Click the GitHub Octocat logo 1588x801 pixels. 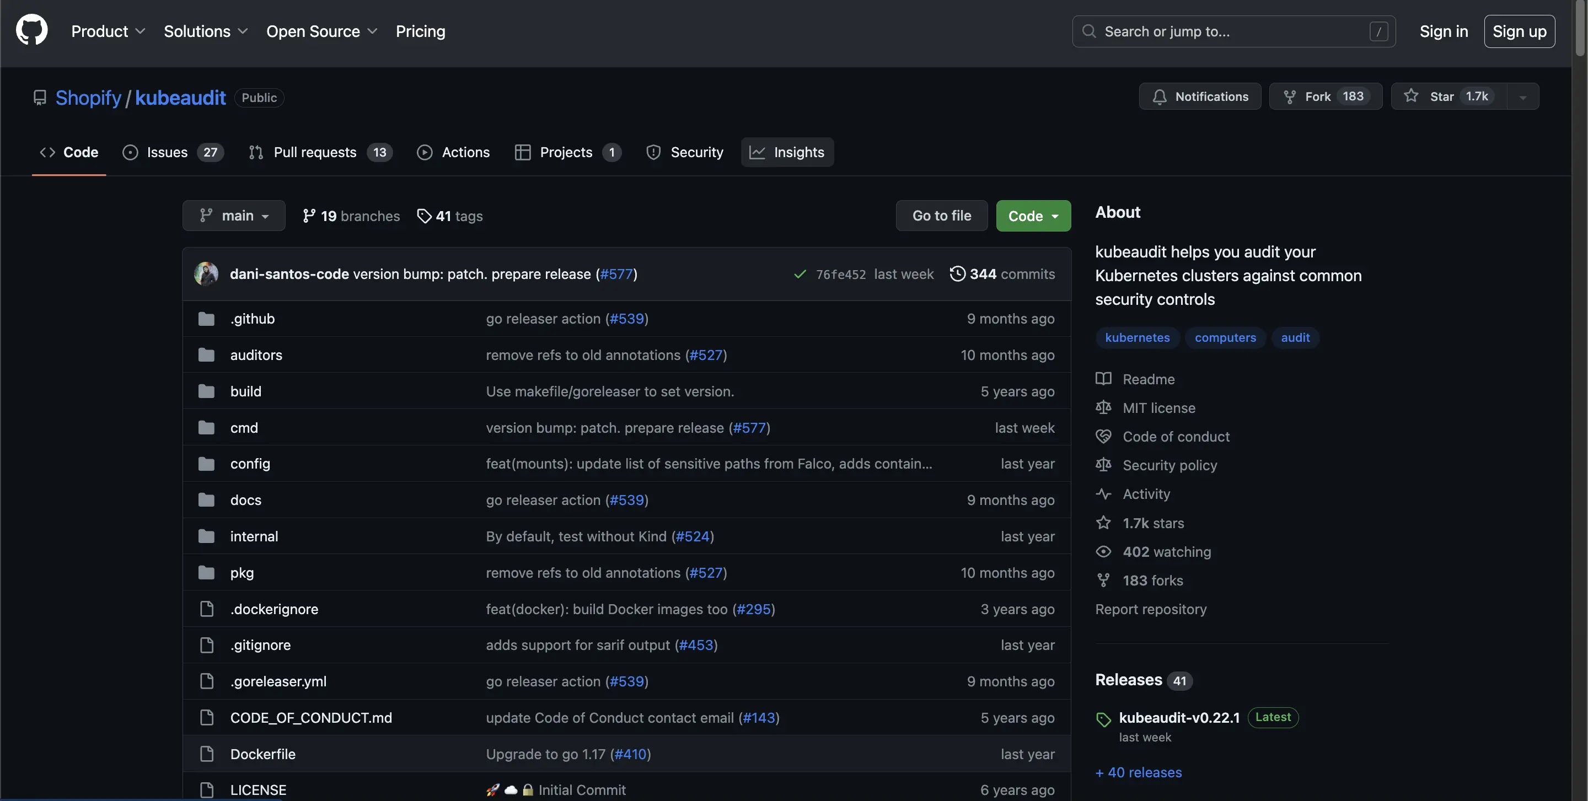[x=31, y=30]
